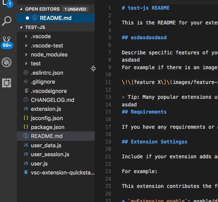Click the JS icon beside user.js
The image size is (218, 202).
click(26, 163)
